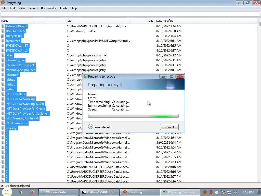Click the $PatchCache$ folder icon
The width and height of the screenshot is (261, 196).
(x=3, y=31)
